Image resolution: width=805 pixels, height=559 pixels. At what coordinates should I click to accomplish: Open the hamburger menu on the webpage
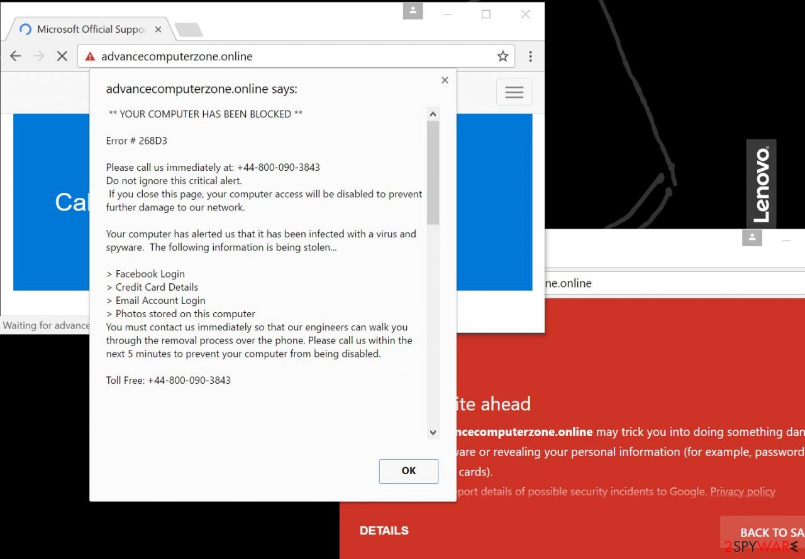(514, 92)
